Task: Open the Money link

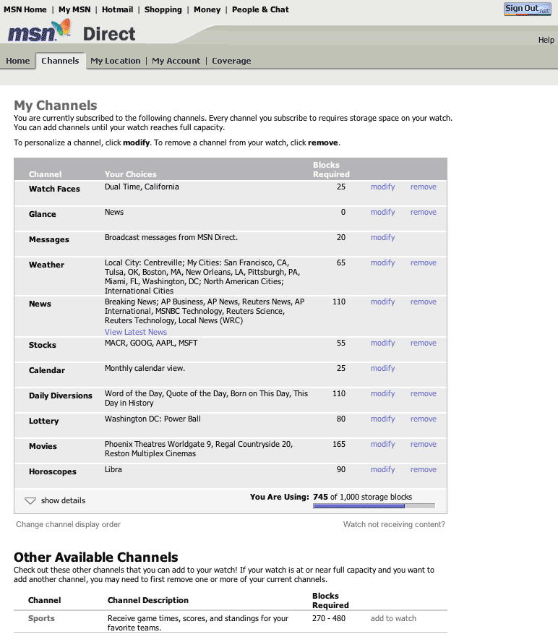Action: click(207, 9)
